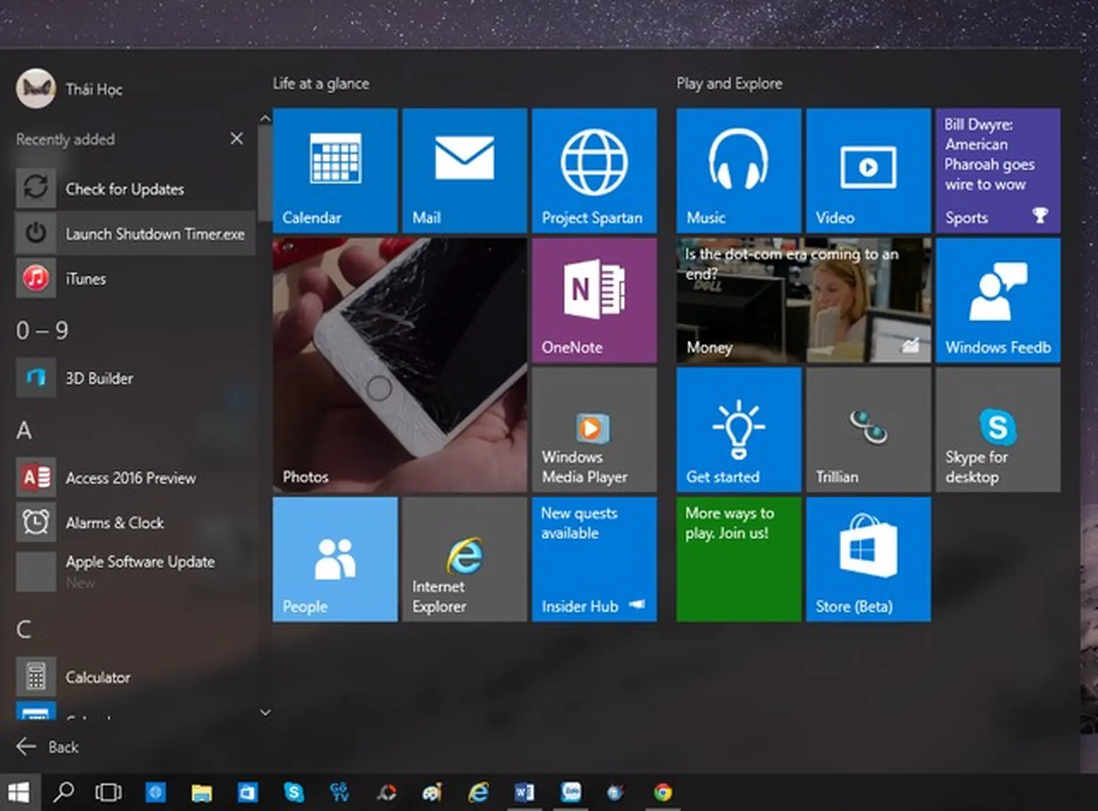Click the letter A group header
The image size is (1098, 811).
pyautogui.click(x=24, y=430)
